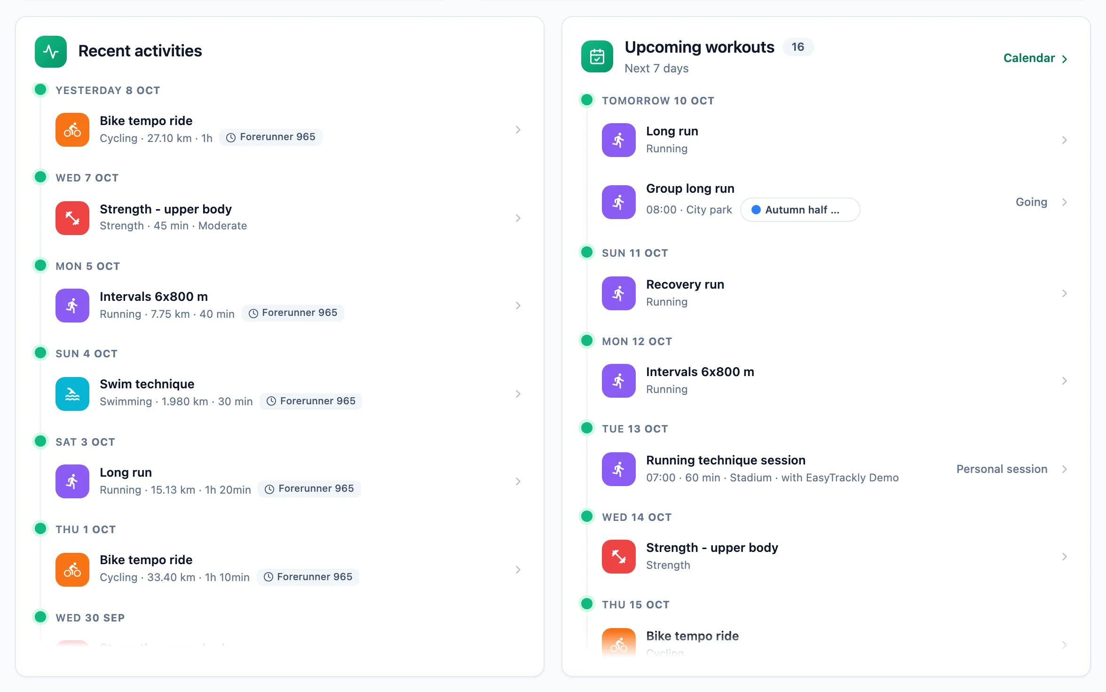
Task: Click the Group long run running icon
Action: pyautogui.click(x=619, y=202)
